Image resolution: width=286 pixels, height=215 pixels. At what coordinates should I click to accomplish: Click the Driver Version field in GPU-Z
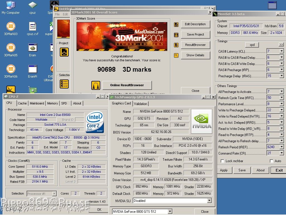point(173,180)
